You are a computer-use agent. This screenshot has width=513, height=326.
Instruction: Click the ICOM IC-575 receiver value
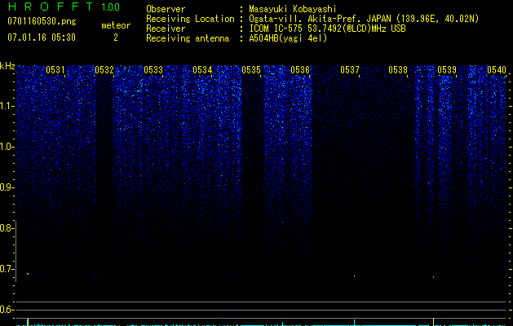click(327, 29)
